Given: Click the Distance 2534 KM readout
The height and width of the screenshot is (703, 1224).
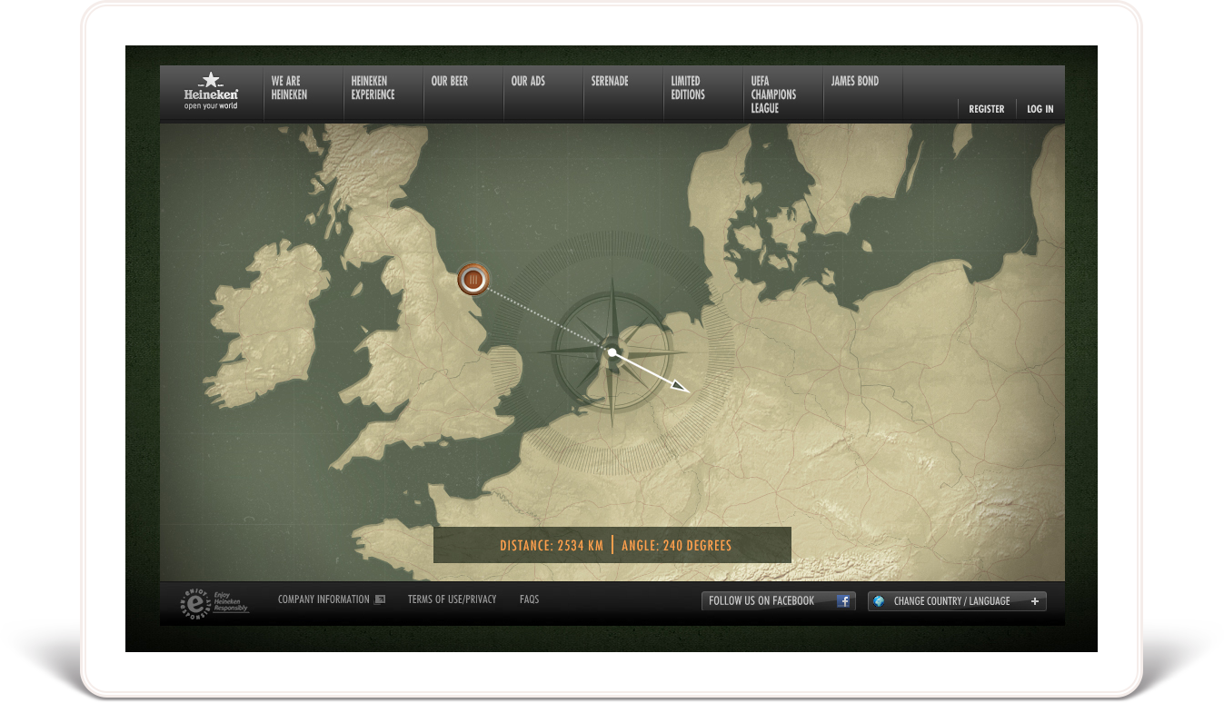Looking at the screenshot, I should [x=551, y=546].
